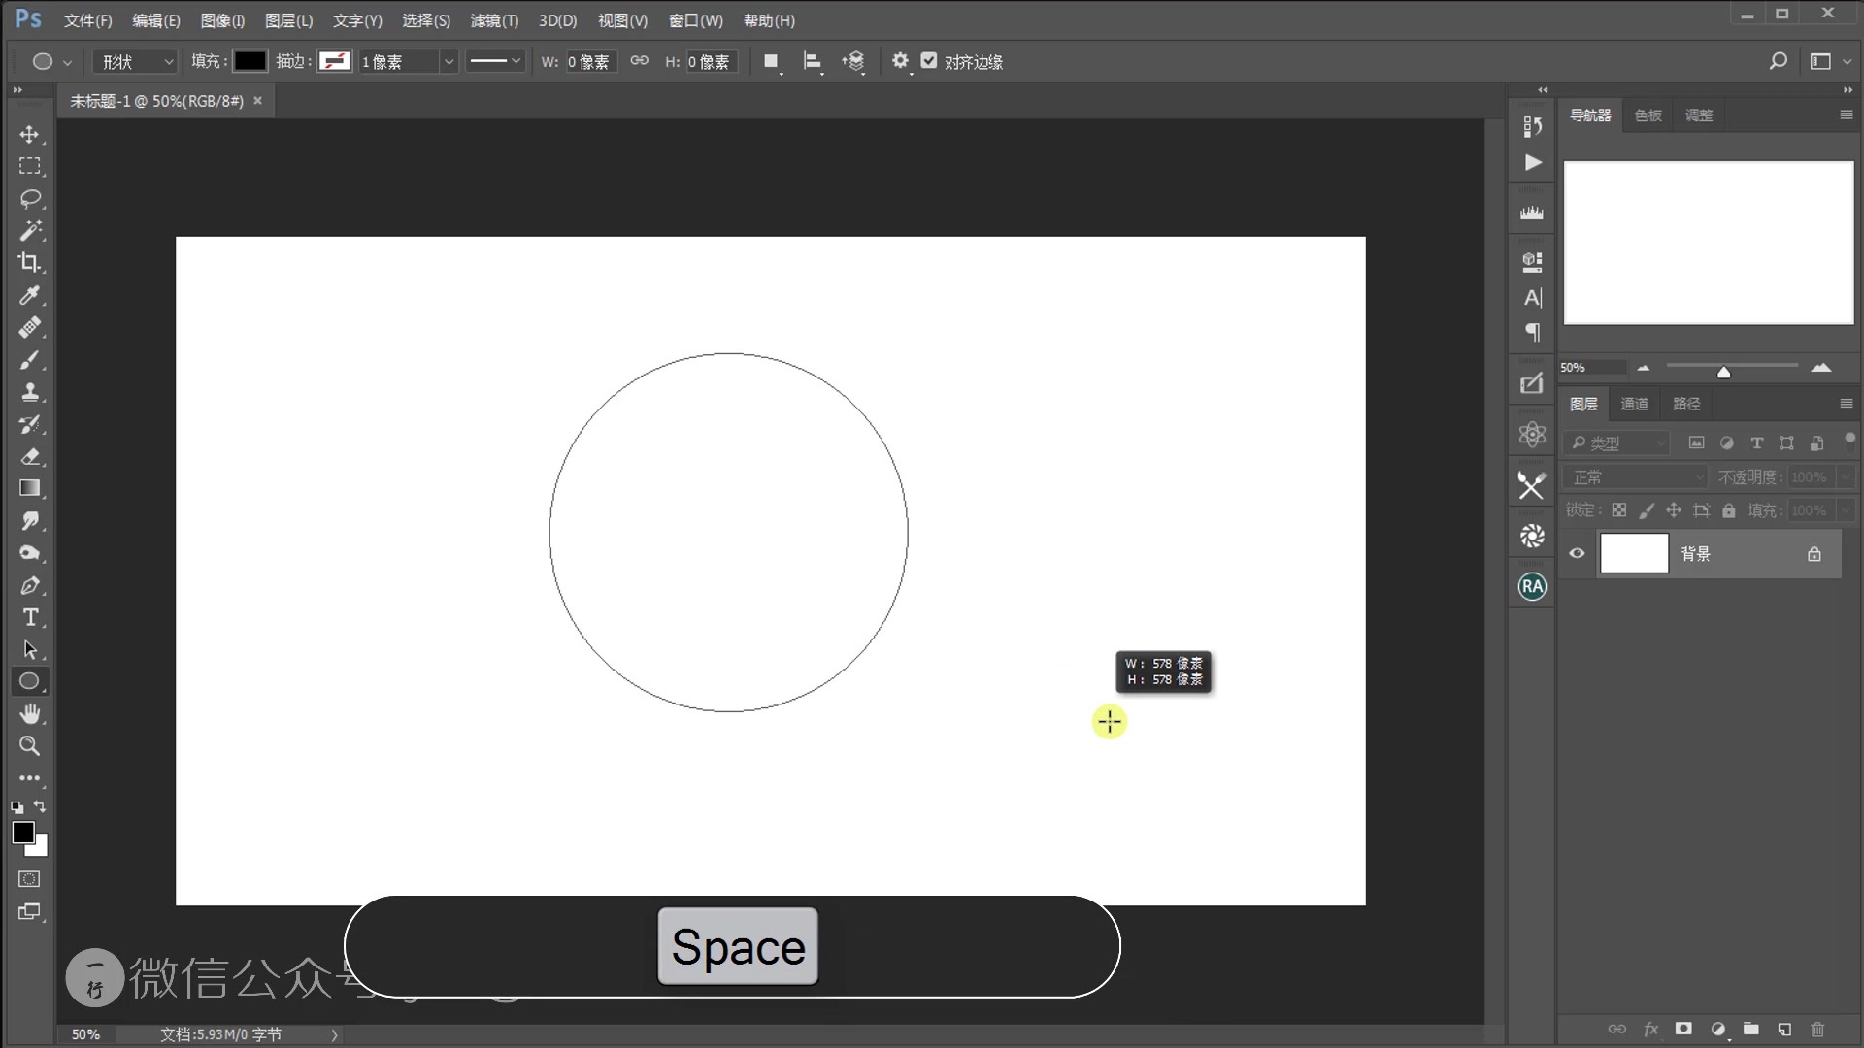Select the Eyedropper tool

[x=29, y=295]
